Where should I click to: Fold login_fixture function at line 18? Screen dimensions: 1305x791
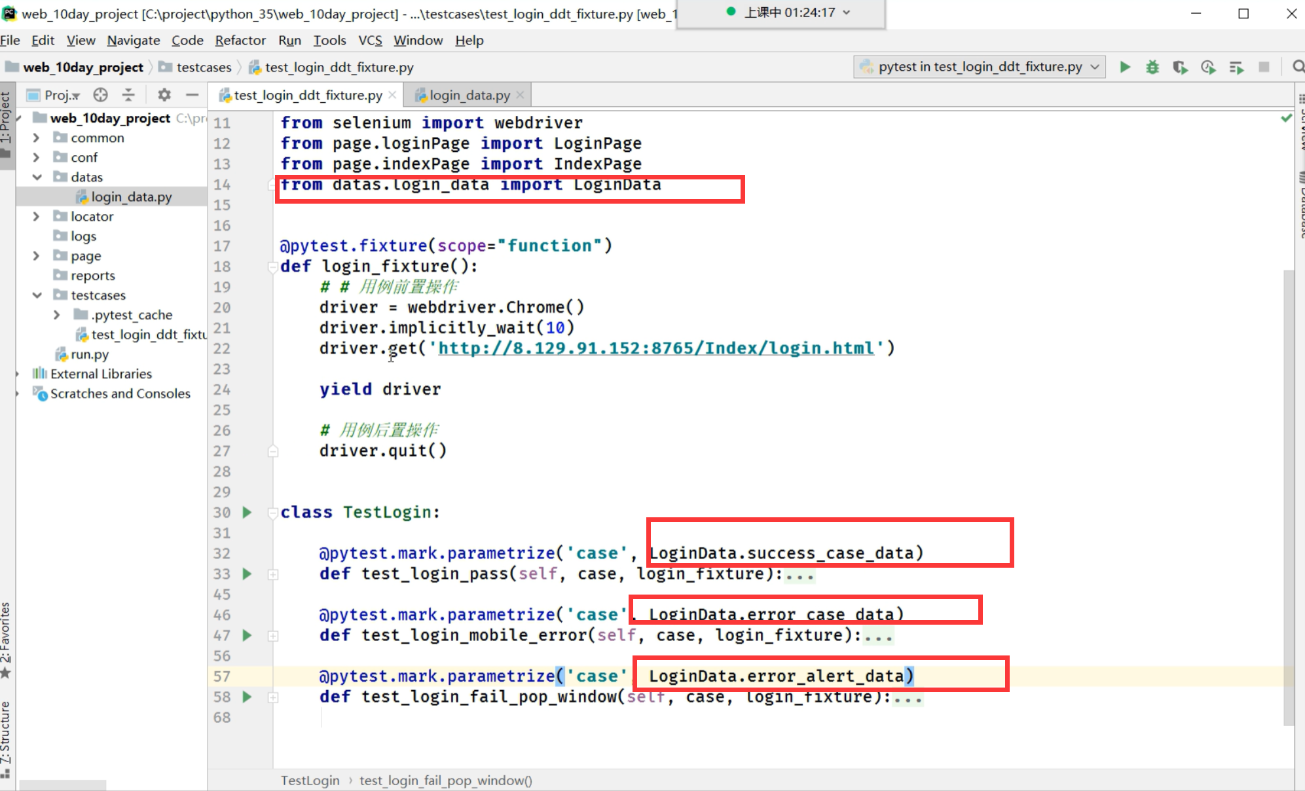[272, 267]
